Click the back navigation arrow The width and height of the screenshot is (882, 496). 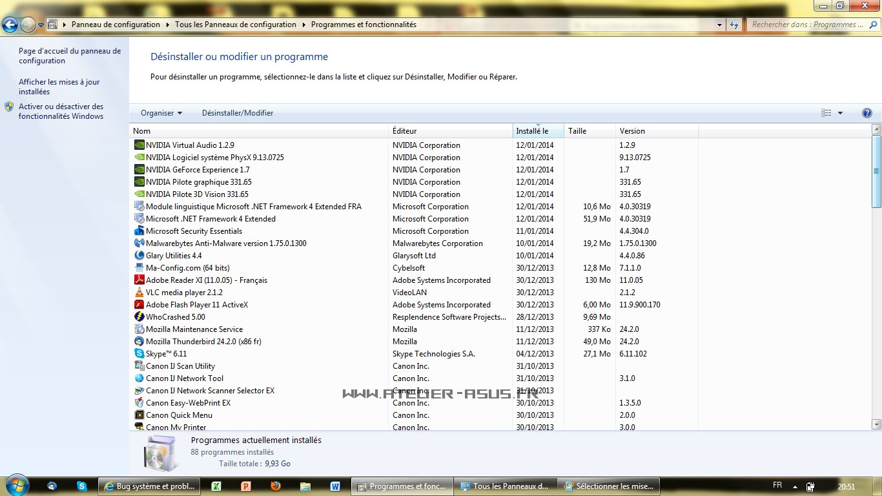click(10, 24)
